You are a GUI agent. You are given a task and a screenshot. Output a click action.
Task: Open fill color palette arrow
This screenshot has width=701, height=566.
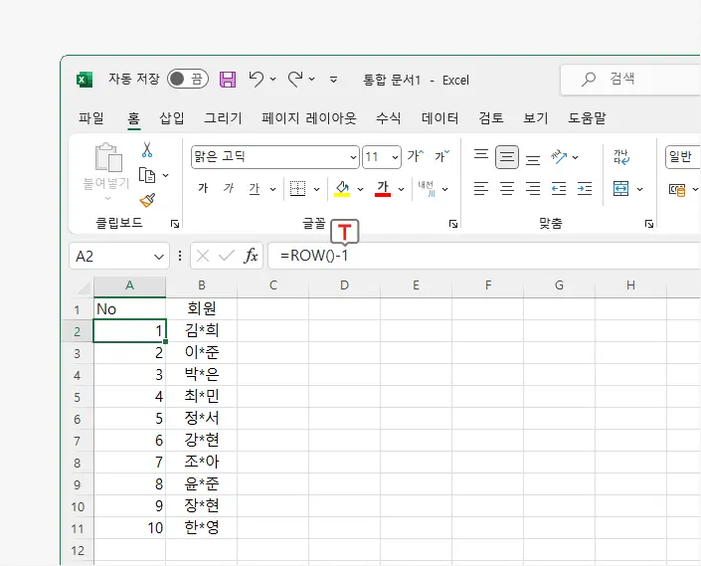coord(360,189)
